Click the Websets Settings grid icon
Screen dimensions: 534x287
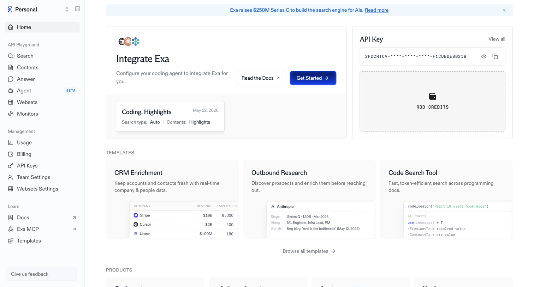coord(11,189)
